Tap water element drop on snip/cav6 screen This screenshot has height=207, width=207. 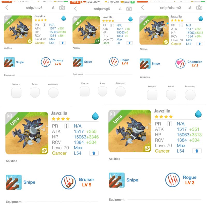63,18
